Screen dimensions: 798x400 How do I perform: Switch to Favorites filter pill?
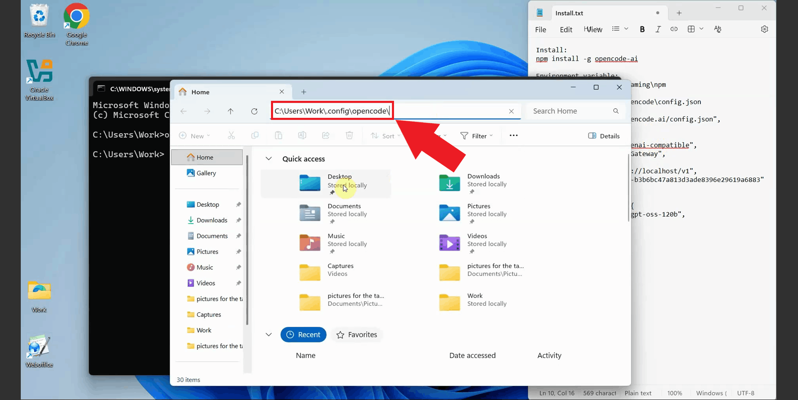click(x=357, y=335)
